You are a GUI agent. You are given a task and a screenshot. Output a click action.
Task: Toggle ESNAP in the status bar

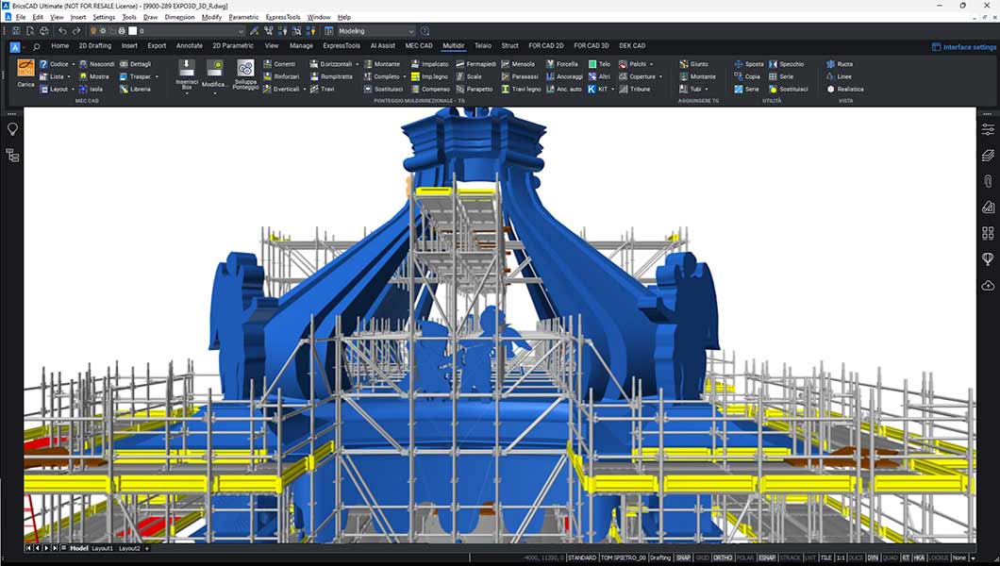767,558
